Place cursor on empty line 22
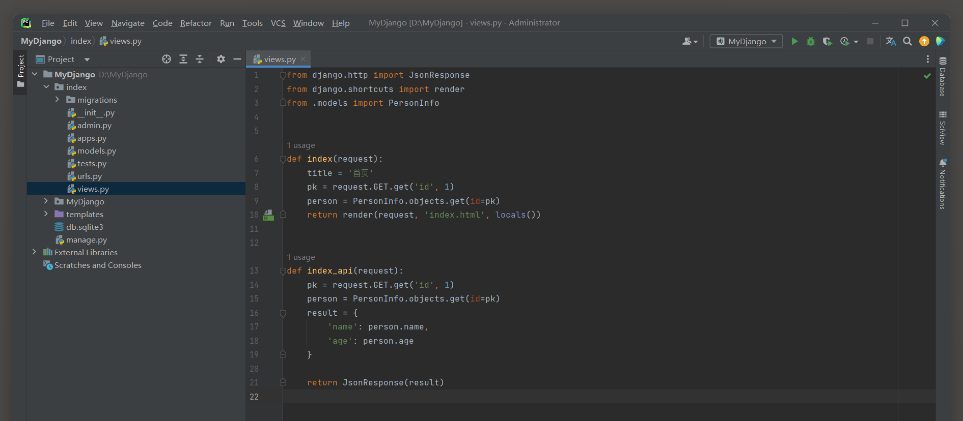 609,397
